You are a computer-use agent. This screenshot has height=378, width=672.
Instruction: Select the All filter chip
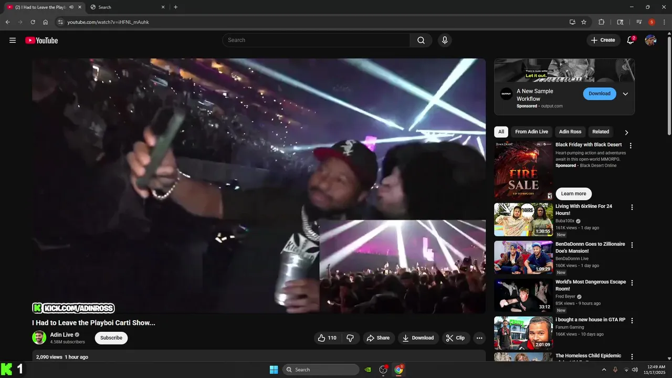(x=501, y=132)
